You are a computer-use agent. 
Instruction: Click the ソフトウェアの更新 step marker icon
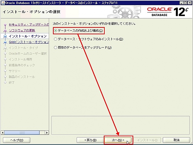point(5,31)
